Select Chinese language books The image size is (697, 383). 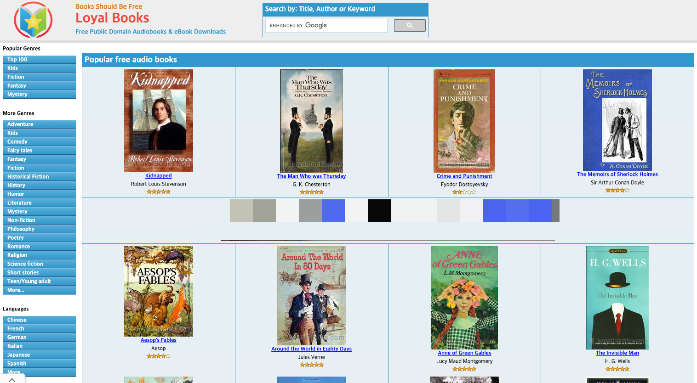pyautogui.click(x=39, y=320)
